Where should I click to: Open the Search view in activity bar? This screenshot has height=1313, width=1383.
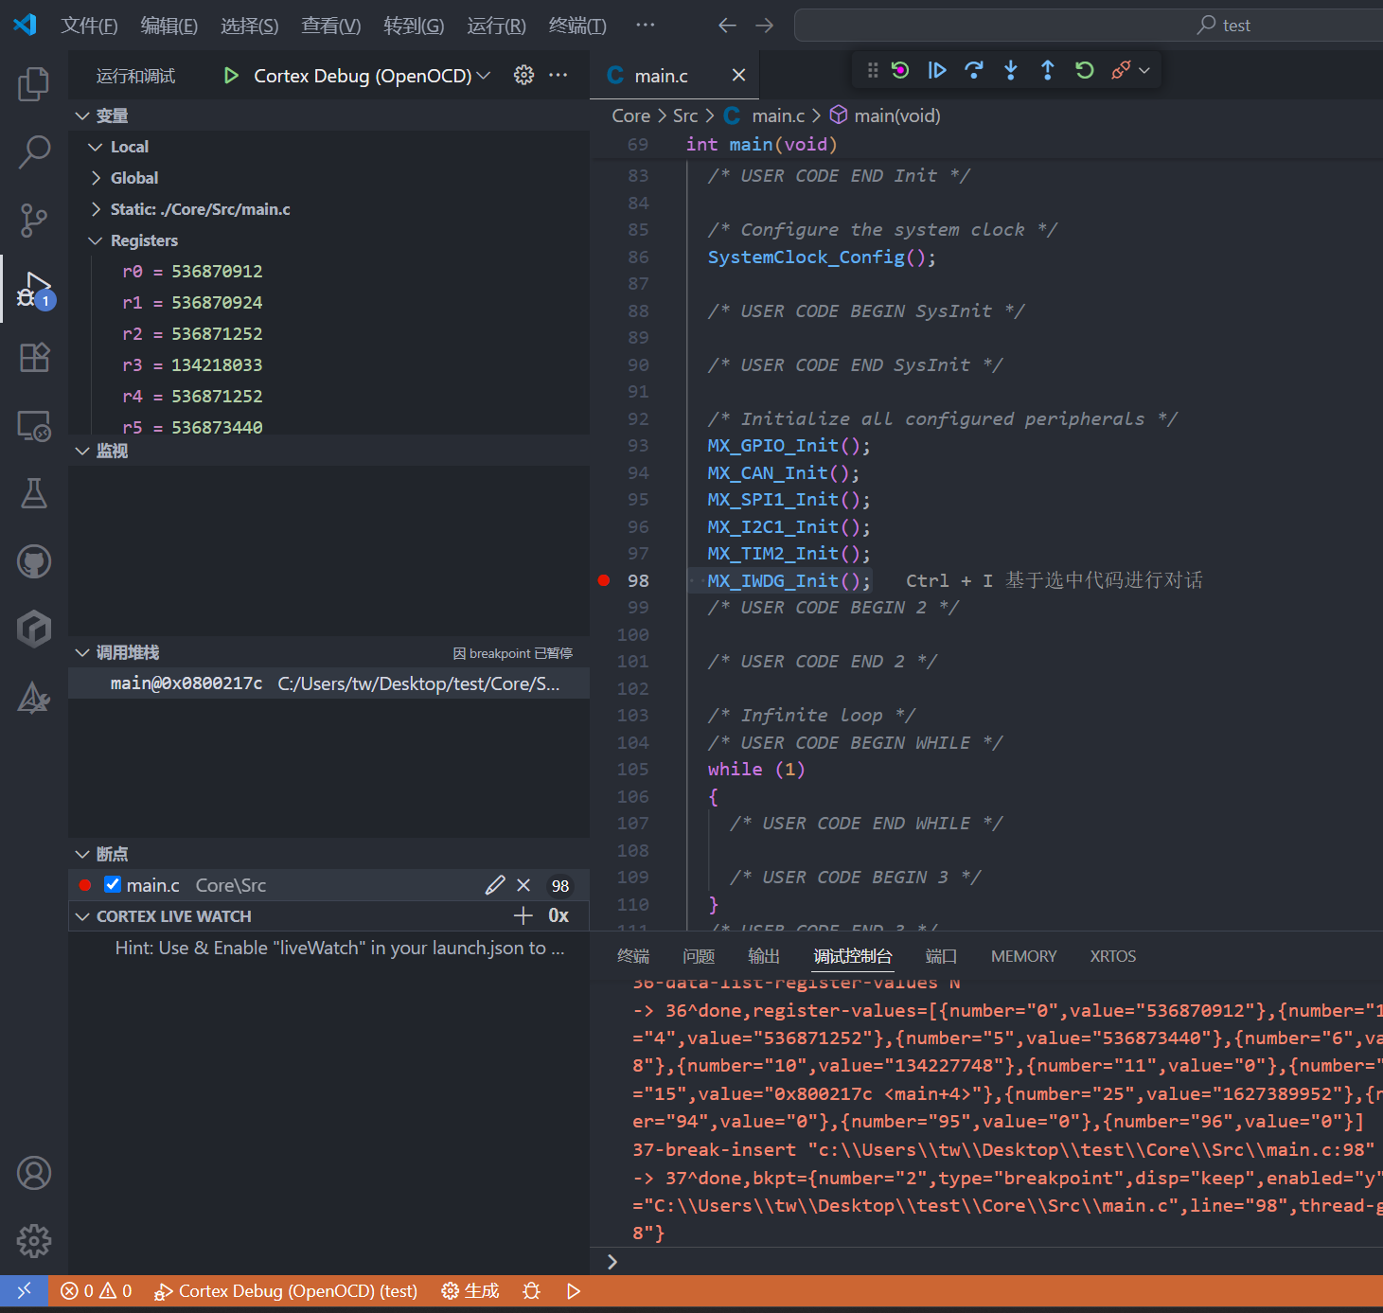coord(34,151)
